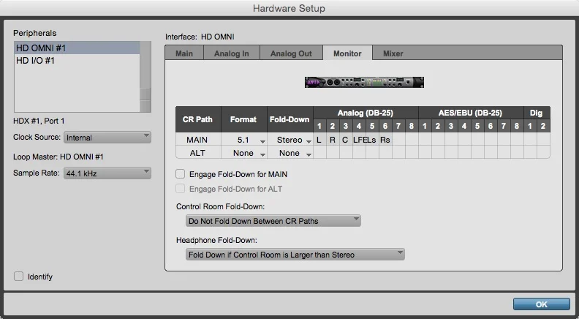Image resolution: width=579 pixels, height=319 pixels.
Task: Click the MAIN CR Path label
Action: point(197,140)
